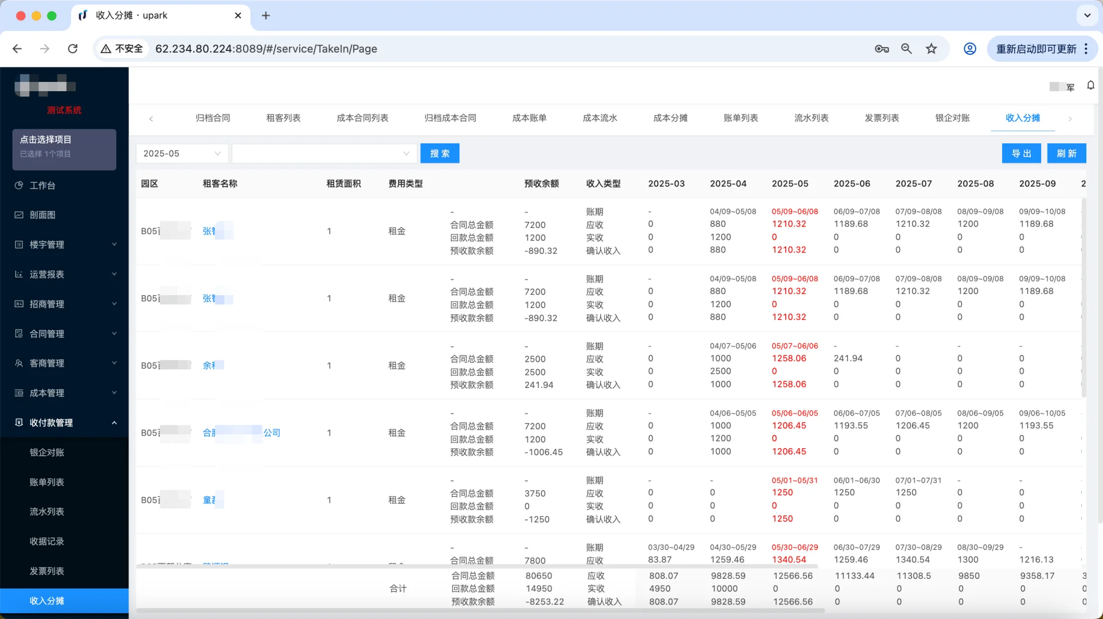The image size is (1103, 619).
Task: Click the 导出 export button
Action: coord(1021,153)
